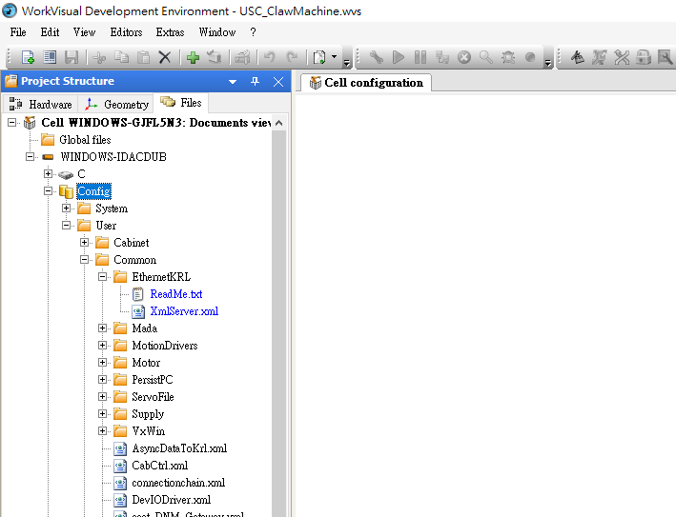Viewport: 676px width, 517px height.
Task: Click the wrench icon in debug toolbar
Action: (377, 57)
